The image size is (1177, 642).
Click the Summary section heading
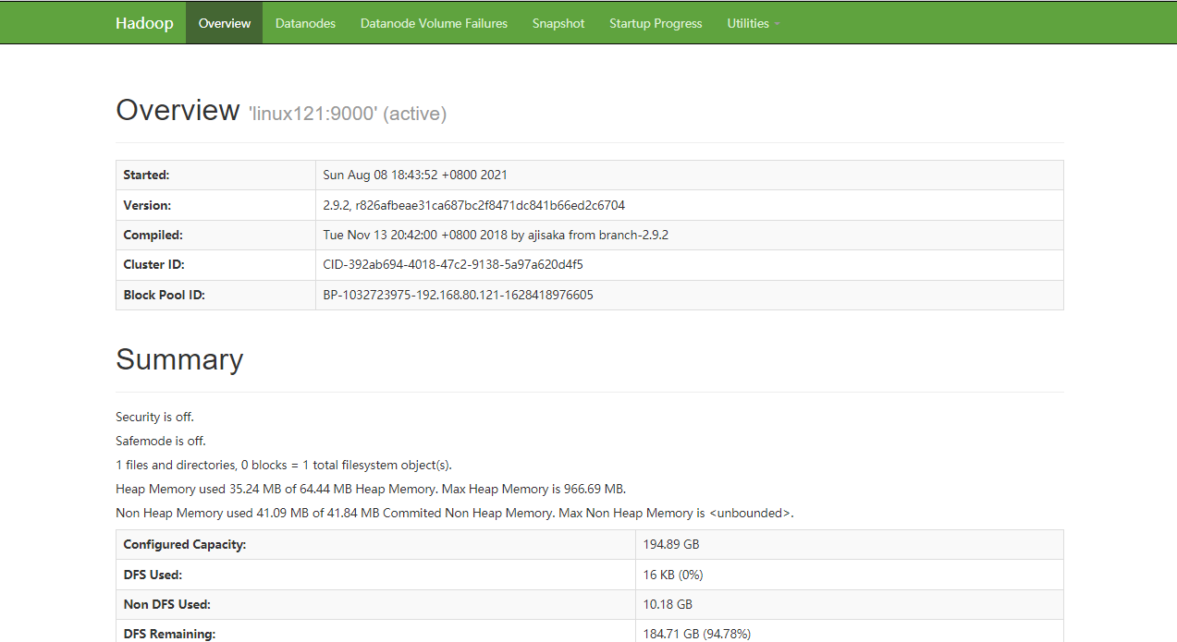(x=179, y=359)
